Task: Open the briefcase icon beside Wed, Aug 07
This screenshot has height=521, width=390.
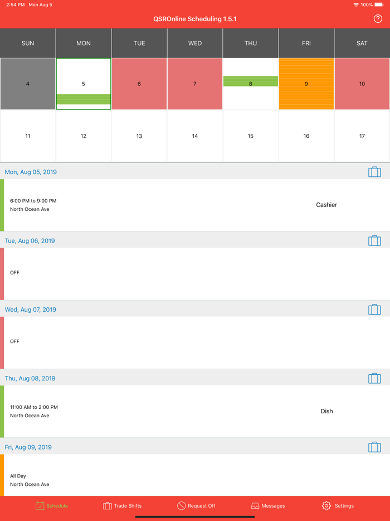Action: (x=374, y=309)
